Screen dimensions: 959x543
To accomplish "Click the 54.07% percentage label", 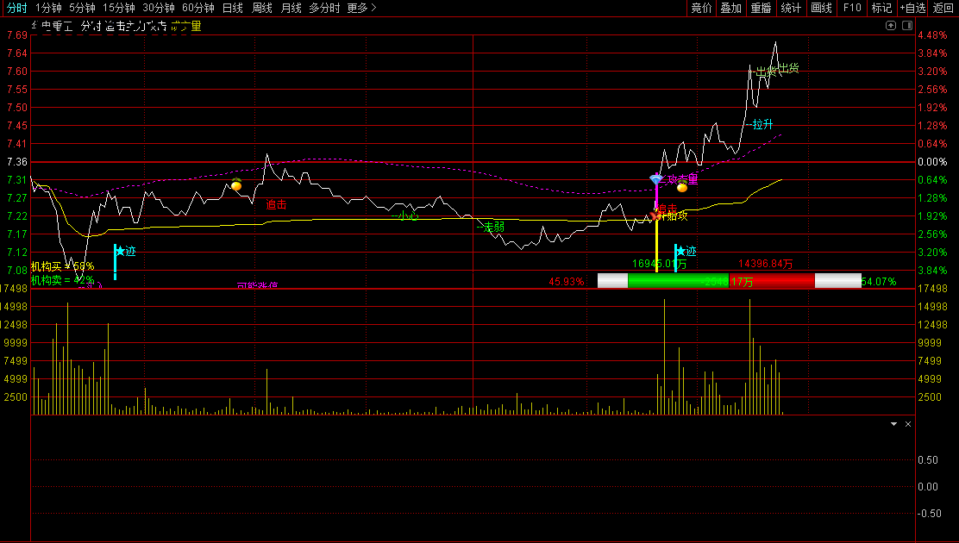I will [879, 282].
